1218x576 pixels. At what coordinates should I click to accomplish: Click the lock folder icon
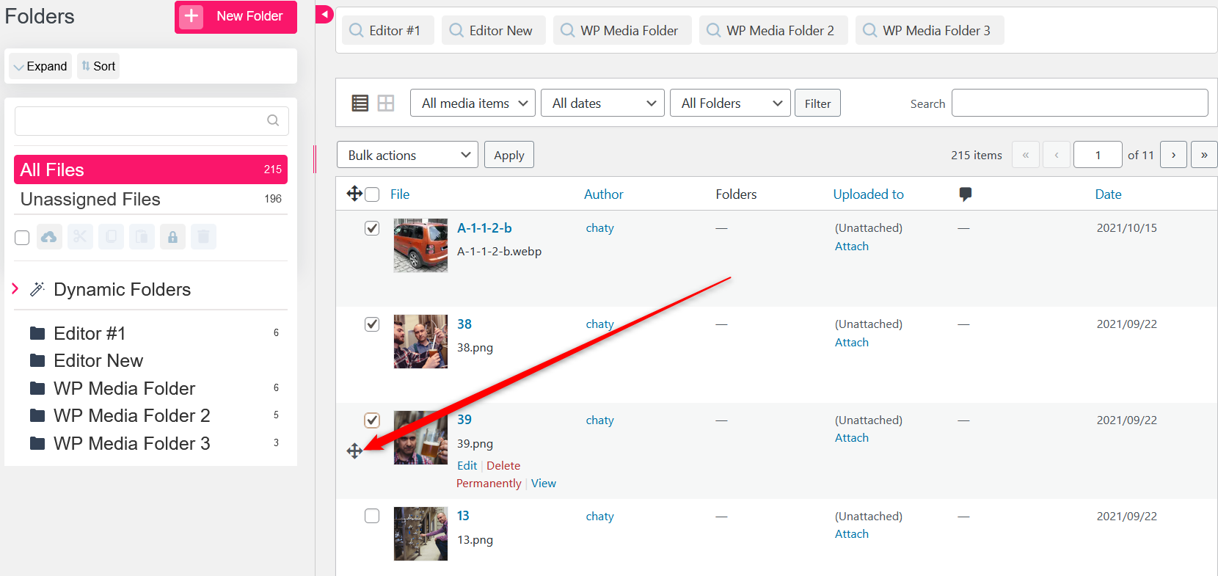click(x=172, y=237)
